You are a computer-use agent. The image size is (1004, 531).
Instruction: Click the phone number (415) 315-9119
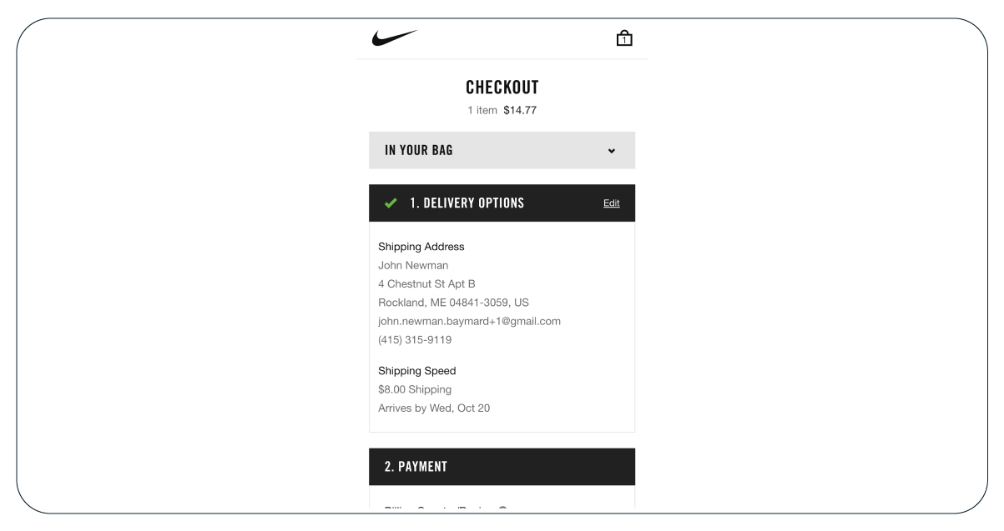coord(415,340)
